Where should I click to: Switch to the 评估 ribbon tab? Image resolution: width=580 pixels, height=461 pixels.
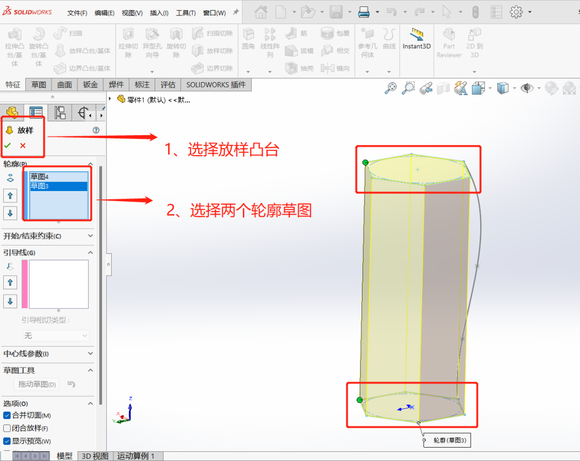click(x=168, y=85)
